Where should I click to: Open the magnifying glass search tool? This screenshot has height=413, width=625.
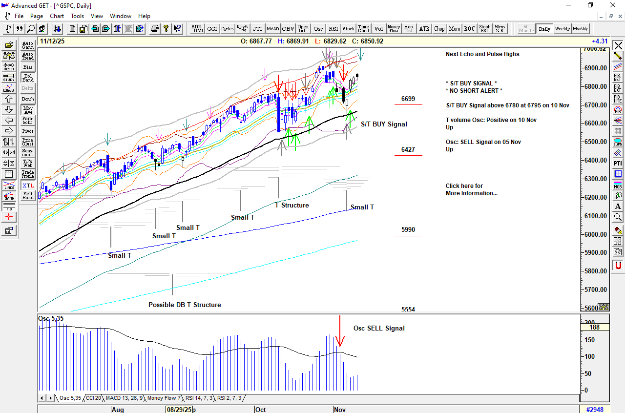[31, 29]
